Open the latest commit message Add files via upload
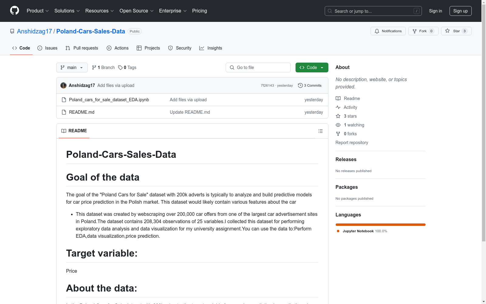 click(116, 85)
